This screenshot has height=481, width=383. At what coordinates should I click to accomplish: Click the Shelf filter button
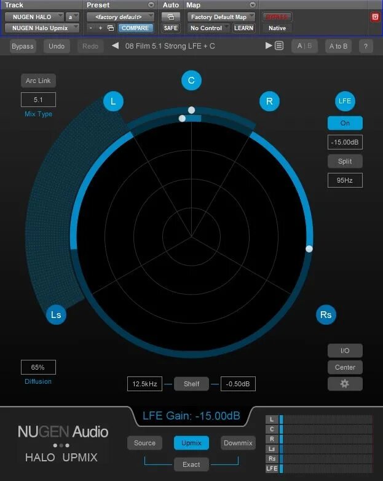191,384
